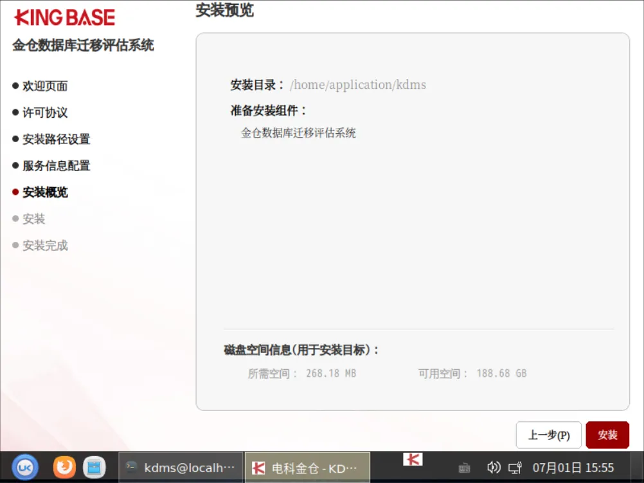Screen dimensions: 644x483
Task: Open the volume control tray icon
Action: point(493,468)
